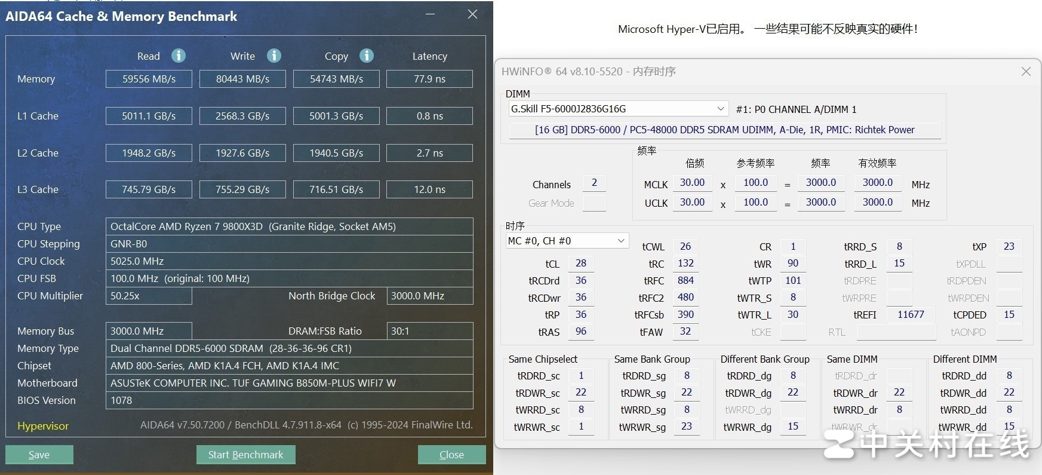The height and width of the screenshot is (475, 1042).
Task: Click the Save button
Action: [39, 455]
